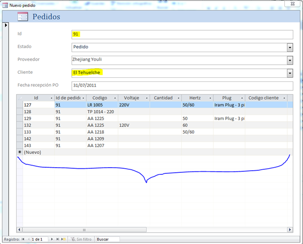Click the Pedidos form logo icon
The height and width of the screenshot is (244, 303).
tap(23, 17)
